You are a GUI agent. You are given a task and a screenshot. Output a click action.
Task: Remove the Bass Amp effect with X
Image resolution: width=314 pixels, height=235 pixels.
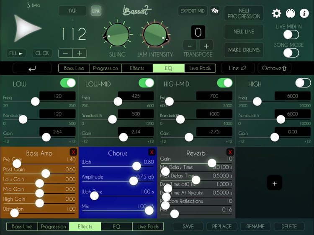point(73,152)
